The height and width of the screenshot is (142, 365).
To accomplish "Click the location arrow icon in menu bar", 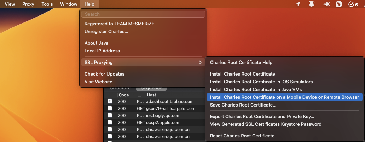I will click(x=298, y=4).
